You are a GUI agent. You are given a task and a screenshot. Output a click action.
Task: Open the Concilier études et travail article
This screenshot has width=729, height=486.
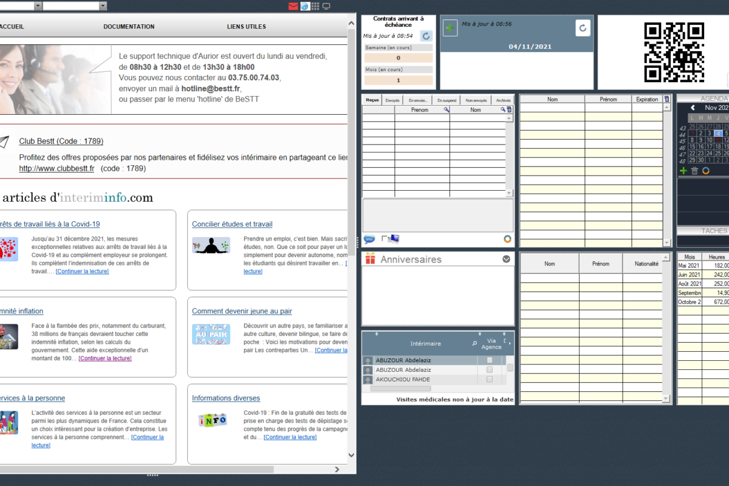(232, 224)
